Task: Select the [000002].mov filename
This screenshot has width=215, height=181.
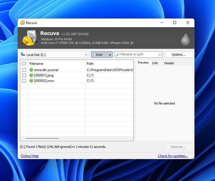Action: pyautogui.click(x=44, y=81)
